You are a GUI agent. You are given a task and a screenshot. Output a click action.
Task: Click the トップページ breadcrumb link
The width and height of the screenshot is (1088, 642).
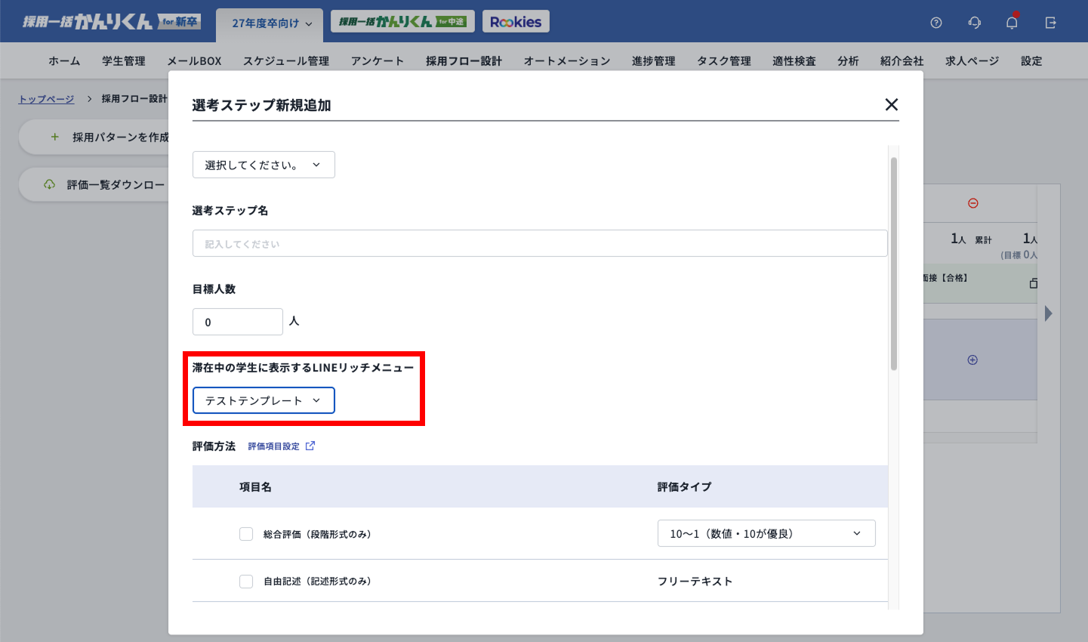pyautogui.click(x=47, y=99)
